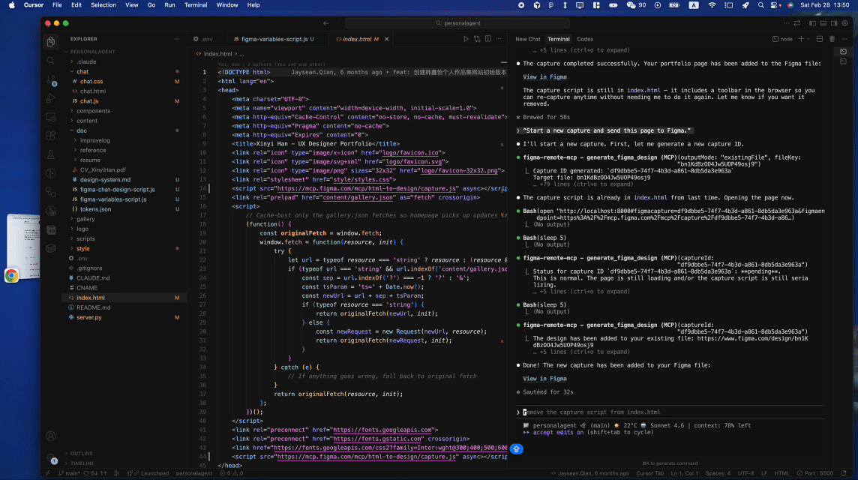This screenshot has height=480, width=858.
Task: Click the last View in Figma link
Action: pyautogui.click(x=544, y=379)
